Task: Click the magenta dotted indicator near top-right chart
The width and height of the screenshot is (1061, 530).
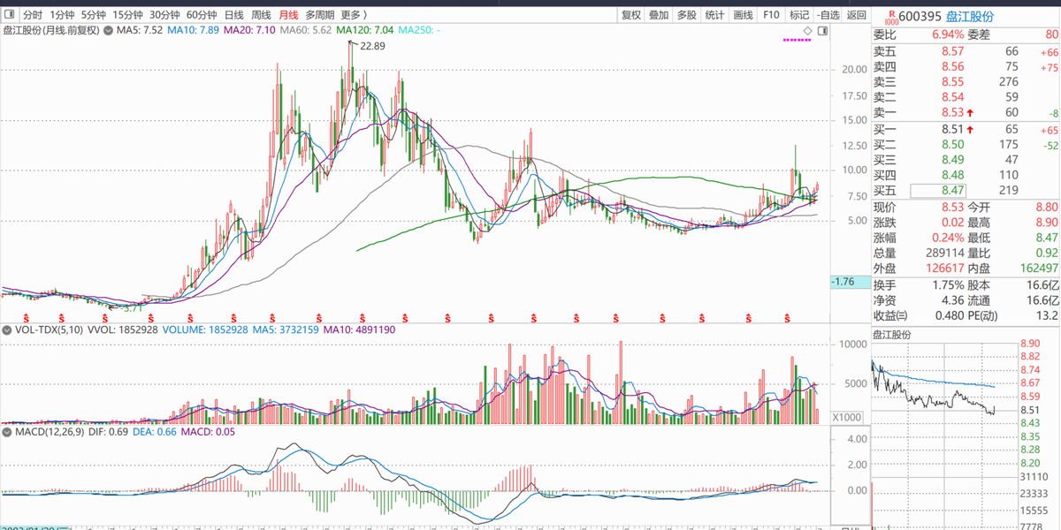Action: click(797, 40)
